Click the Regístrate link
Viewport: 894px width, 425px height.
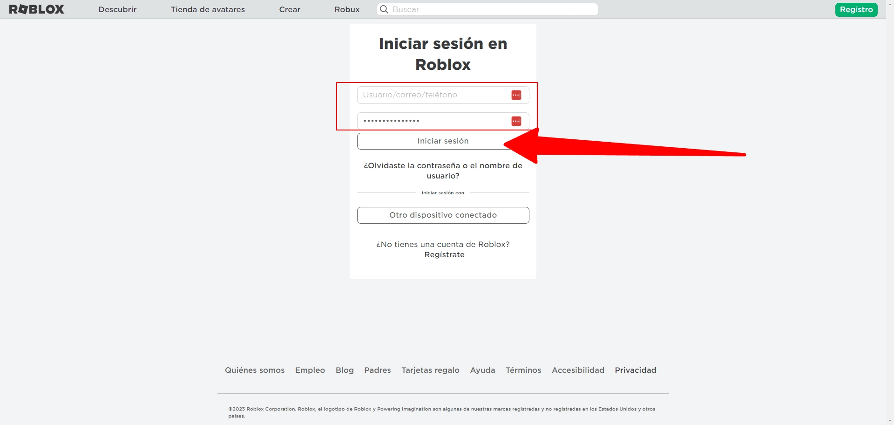coord(444,254)
